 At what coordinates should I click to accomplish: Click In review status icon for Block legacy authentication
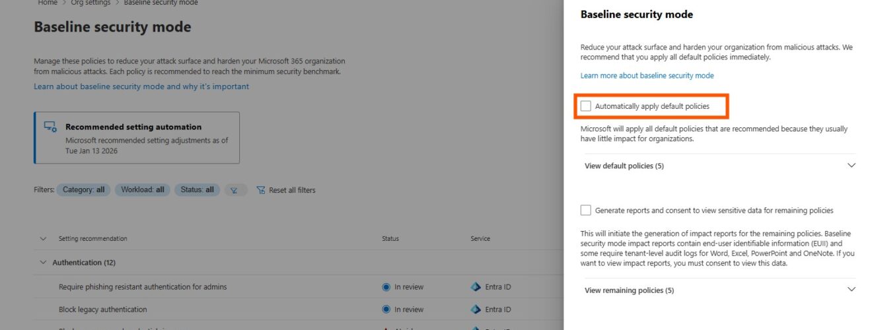click(x=386, y=310)
